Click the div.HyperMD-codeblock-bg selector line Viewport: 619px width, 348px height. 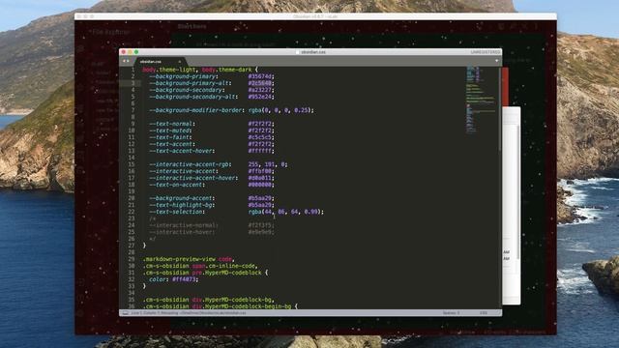click(209, 300)
